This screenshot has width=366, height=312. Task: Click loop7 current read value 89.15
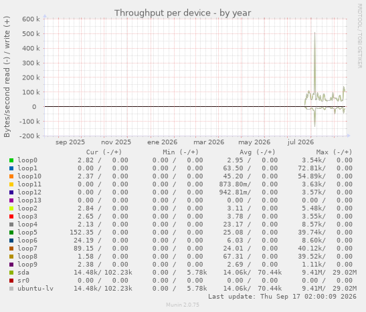(84, 249)
